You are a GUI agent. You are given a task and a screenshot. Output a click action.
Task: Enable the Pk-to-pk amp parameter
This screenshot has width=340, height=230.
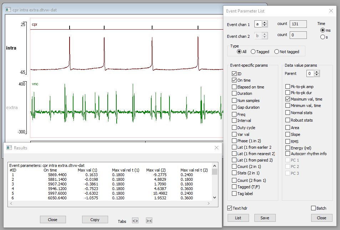coord(288,86)
